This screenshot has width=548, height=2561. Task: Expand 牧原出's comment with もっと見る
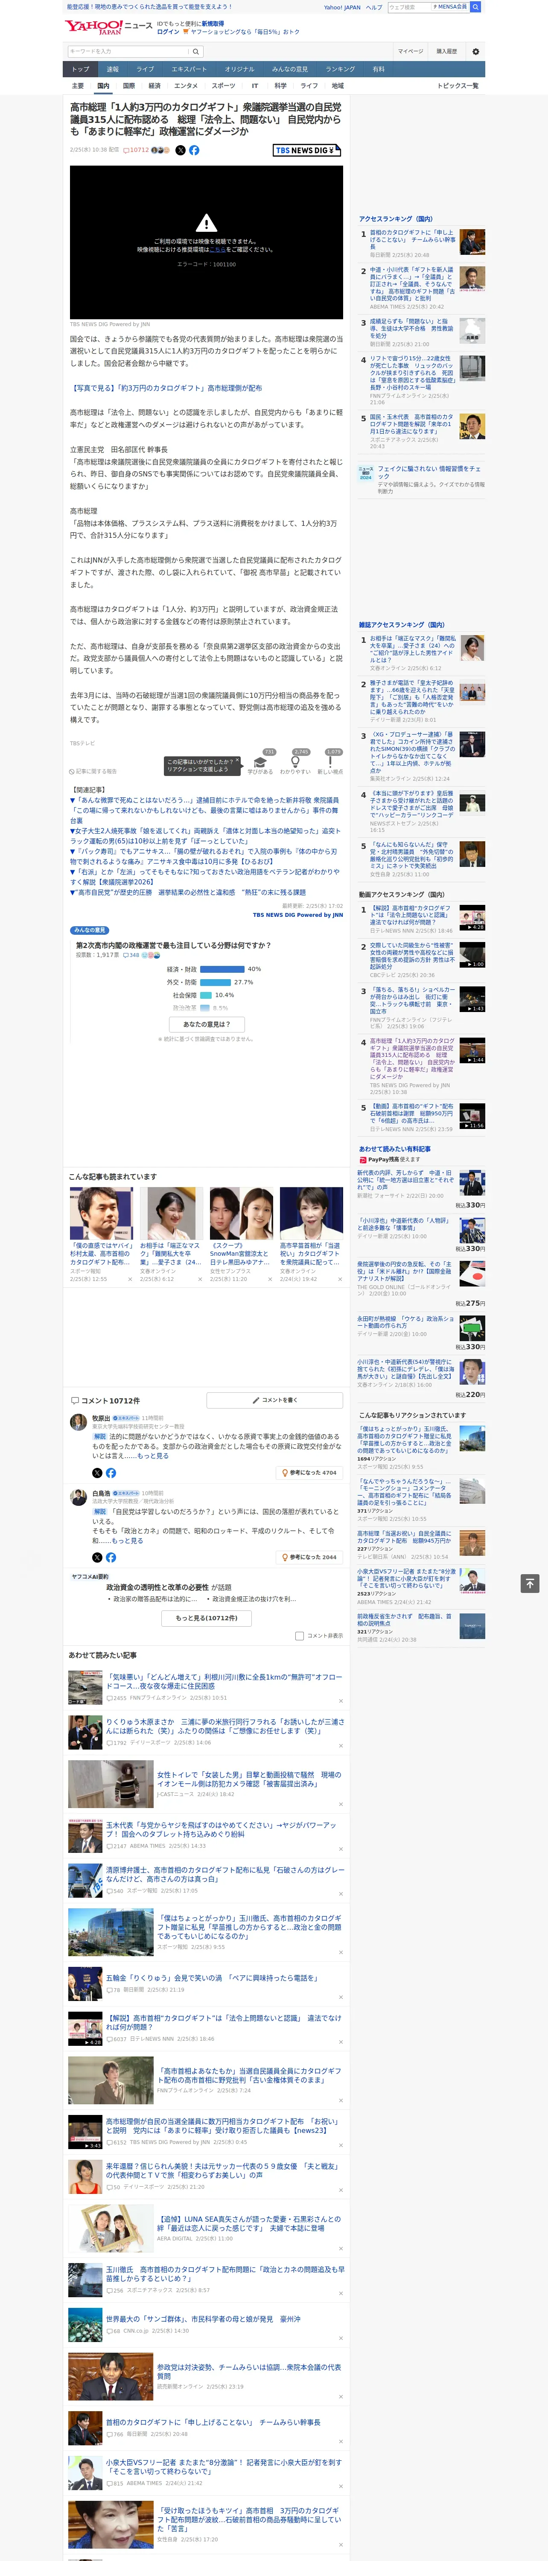pyautogui.click(x=152, y=1456)
